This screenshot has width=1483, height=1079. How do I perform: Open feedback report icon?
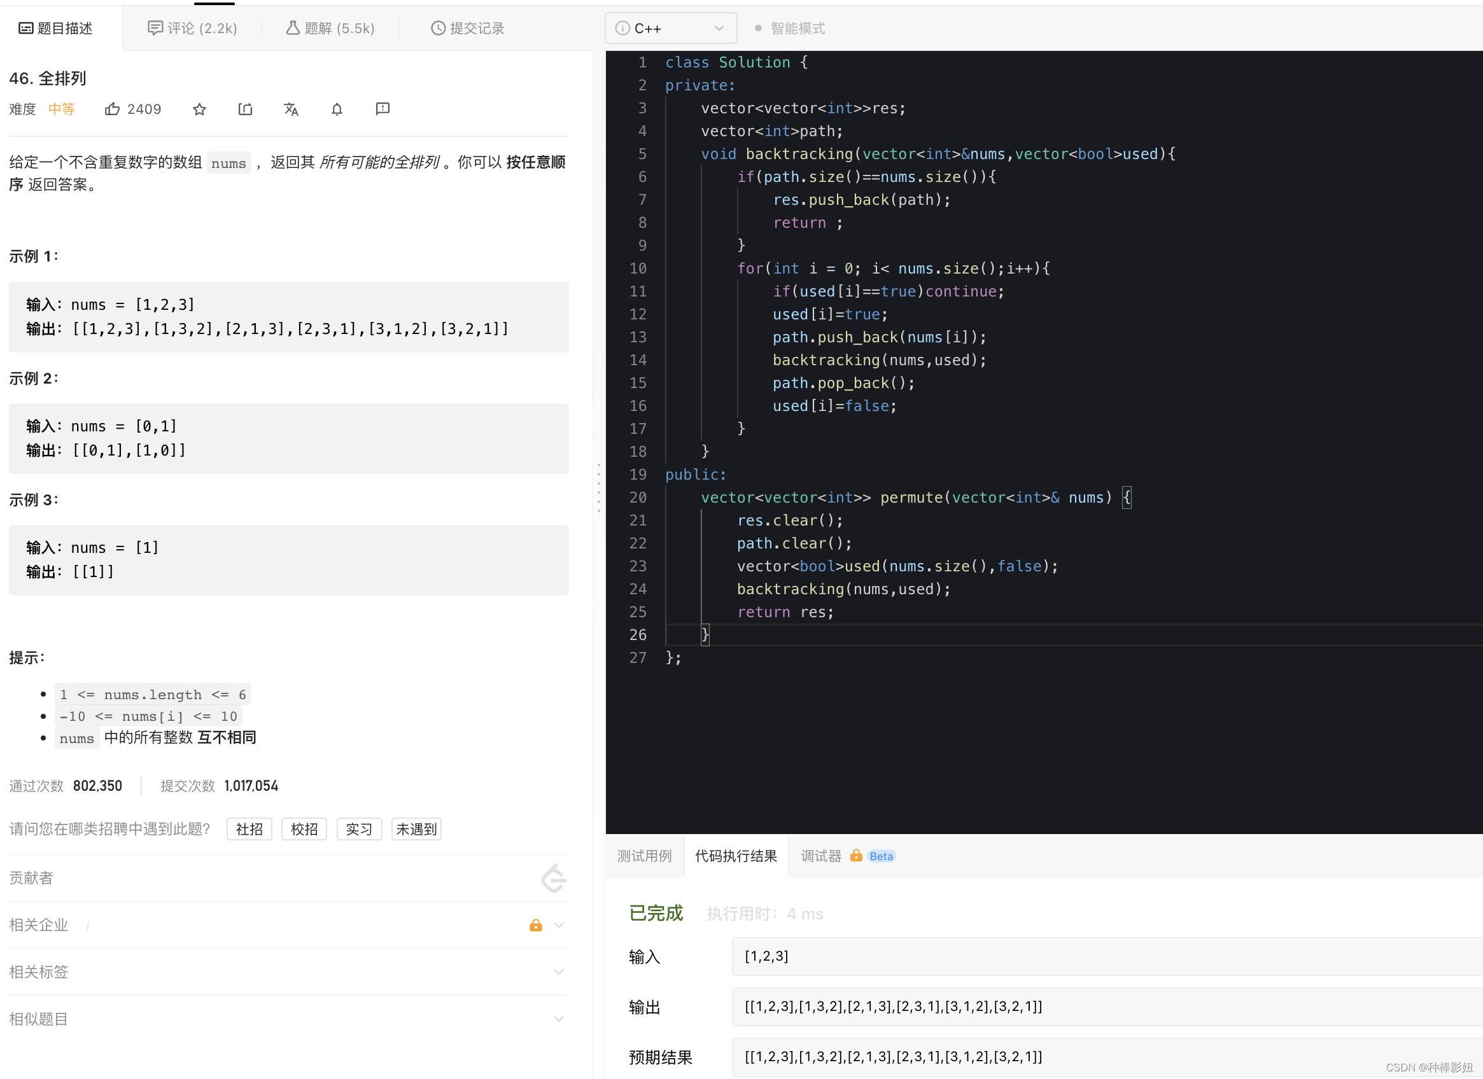pos(383,109)
